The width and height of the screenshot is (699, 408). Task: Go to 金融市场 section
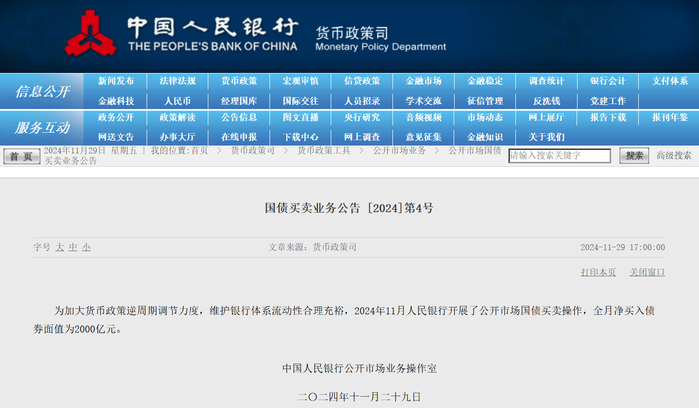click(x=424, y=81)
